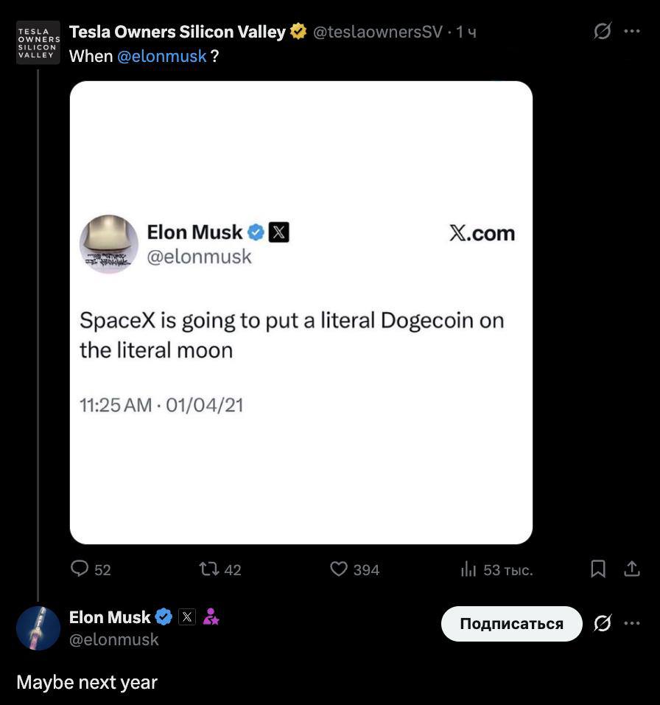The width and height of the screenshot is (660, 705).
Task: Click the Tesla Owners Silicon Valley display name
Action: 177,32
